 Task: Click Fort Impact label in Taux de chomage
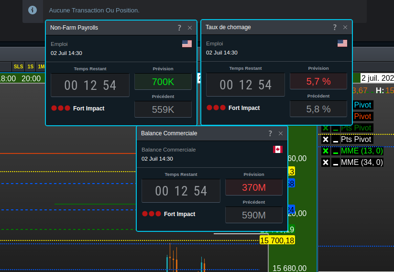(x=244, y=108)
